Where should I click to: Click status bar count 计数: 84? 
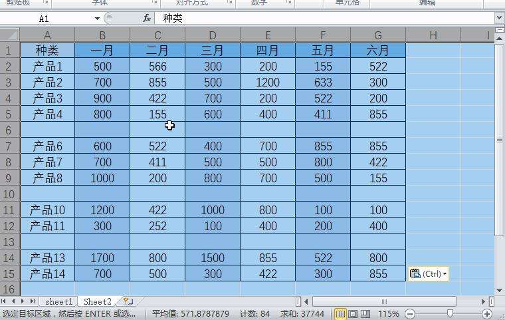[254, 313]
